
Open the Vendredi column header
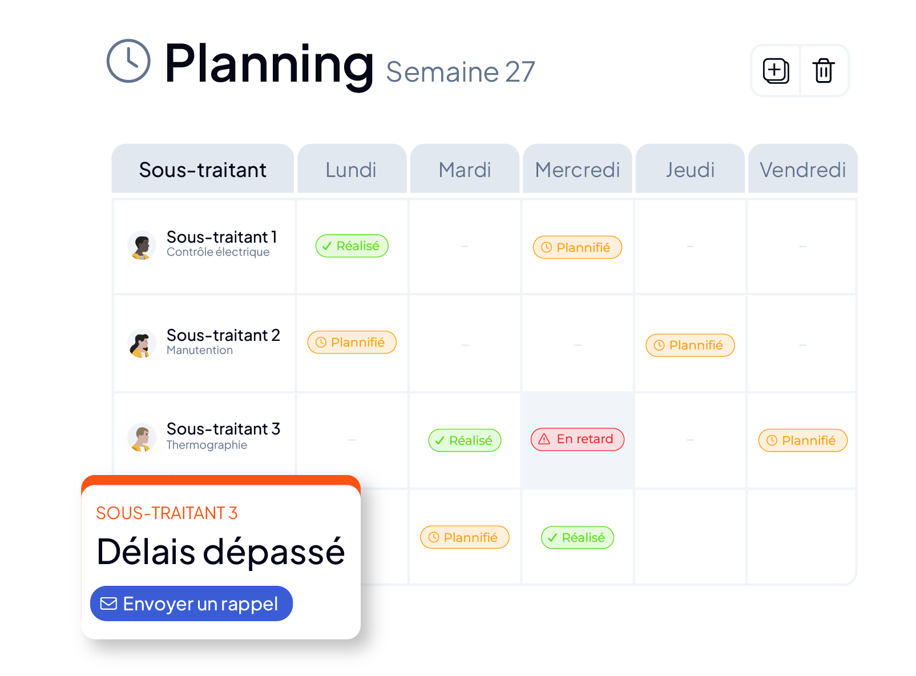tap(802, 169)
